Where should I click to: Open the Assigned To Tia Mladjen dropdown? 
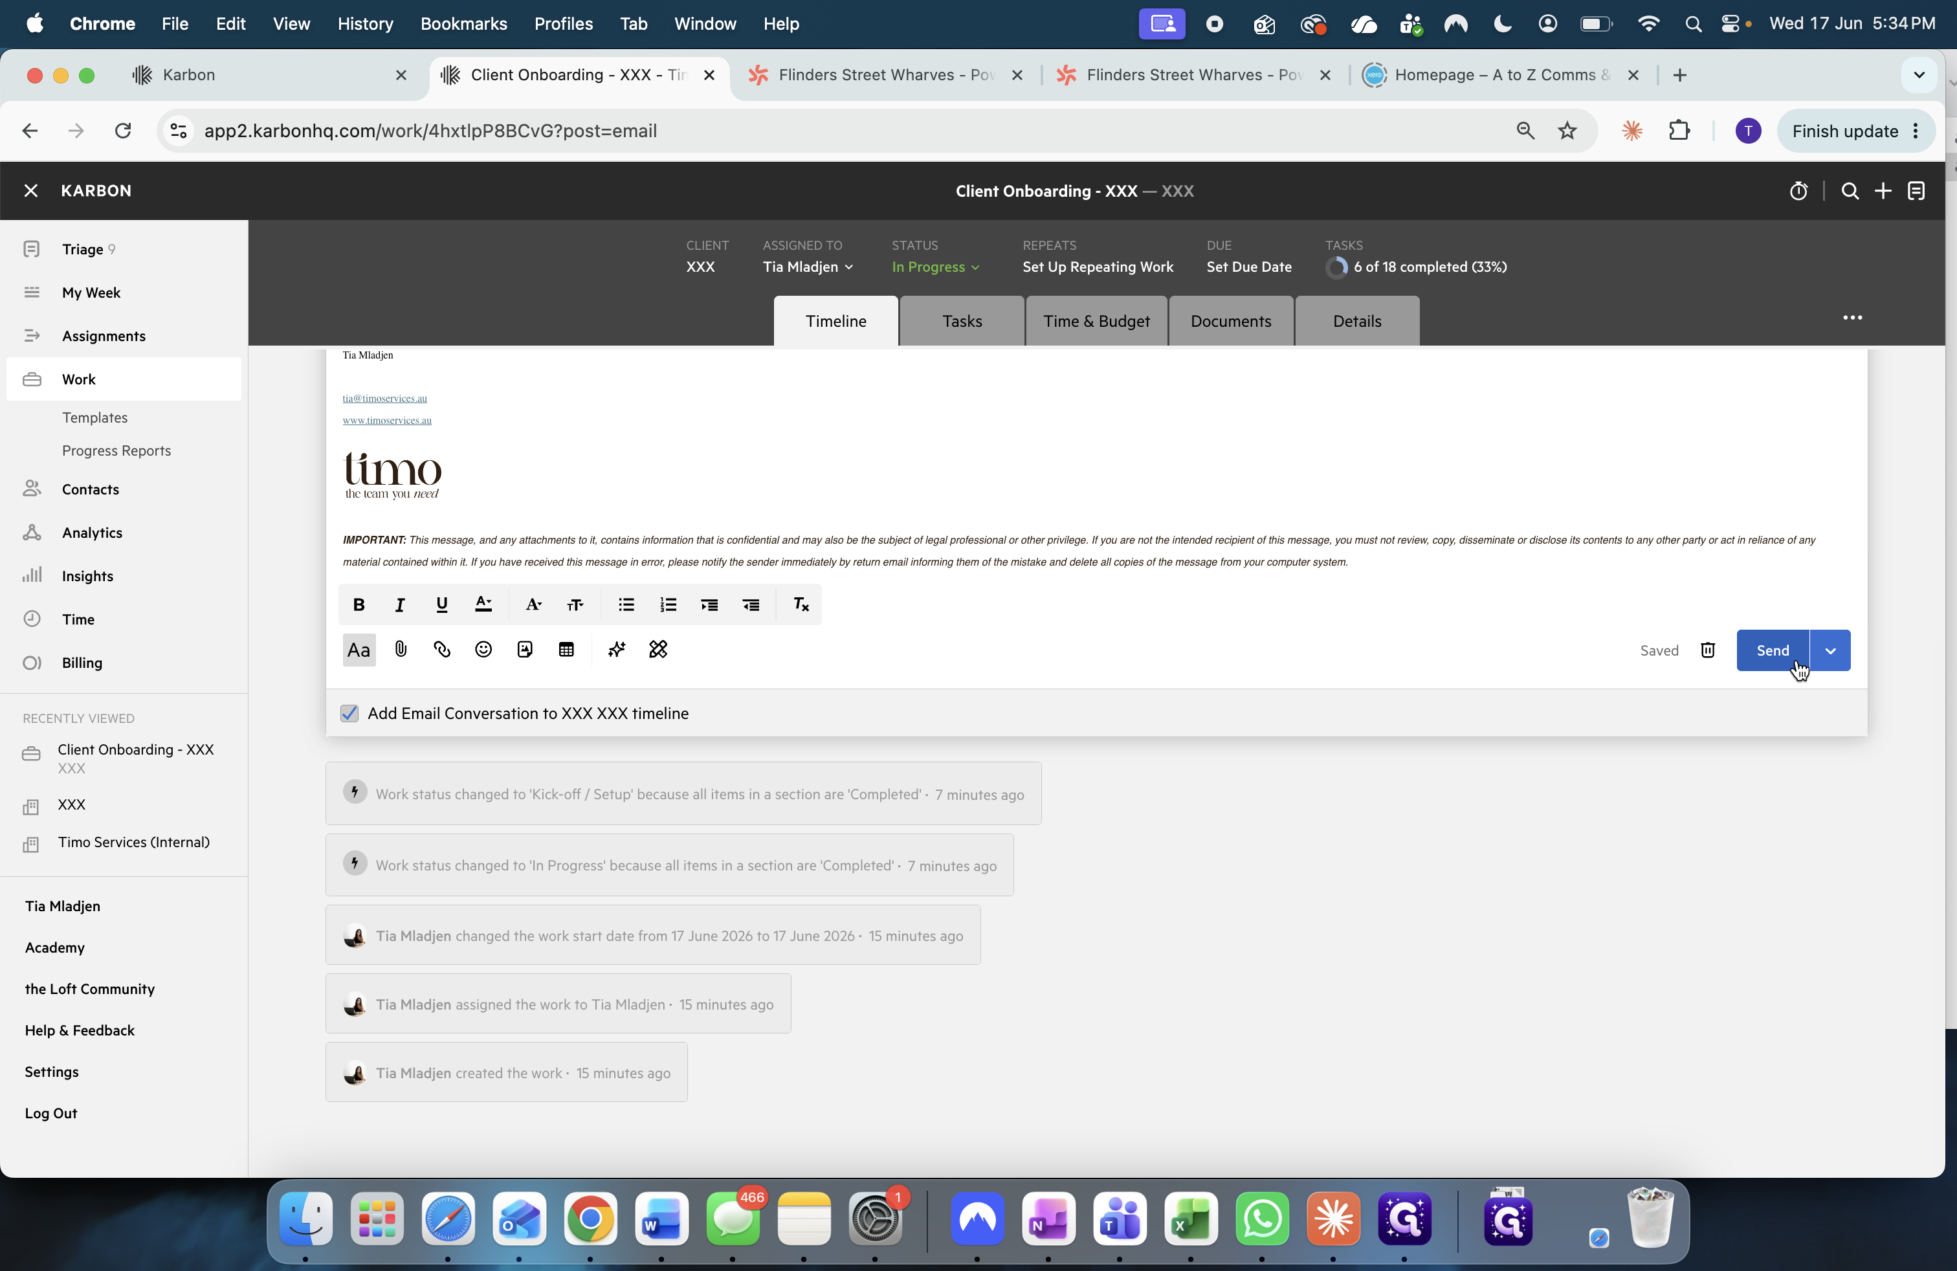coord(808,267)
